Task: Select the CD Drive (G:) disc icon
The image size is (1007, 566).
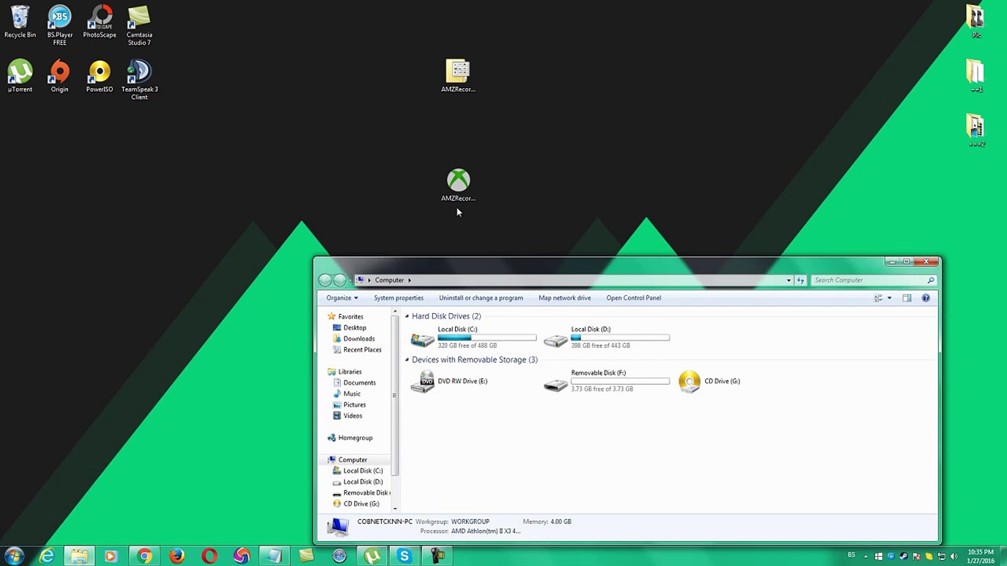Action: tap(689, 382)
